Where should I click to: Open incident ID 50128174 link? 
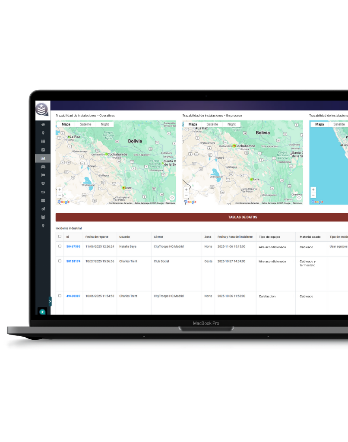pyautogui.click(x=73, y=261)
